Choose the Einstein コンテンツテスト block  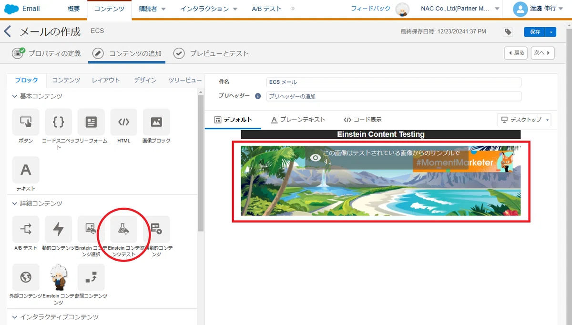pyautogui.click(x=123, y=229)
